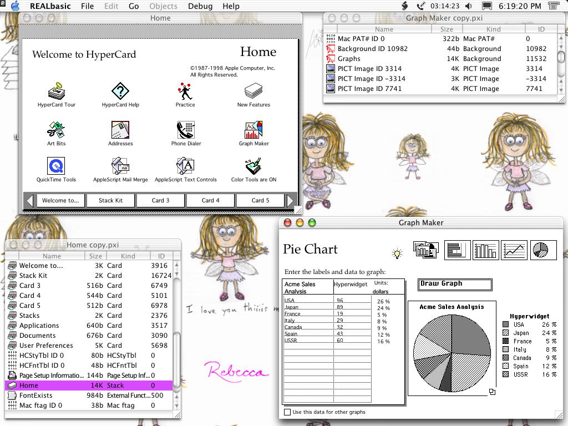
Task: Select the Page Setup Information row
Action: point(89,376)
